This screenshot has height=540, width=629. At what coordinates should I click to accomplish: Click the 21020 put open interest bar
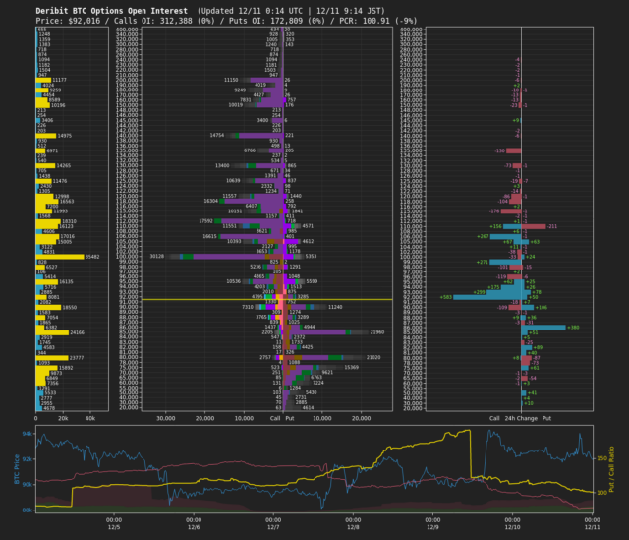click(325, 357)
